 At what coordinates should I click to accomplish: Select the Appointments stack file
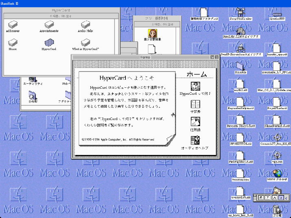point(48,25)
